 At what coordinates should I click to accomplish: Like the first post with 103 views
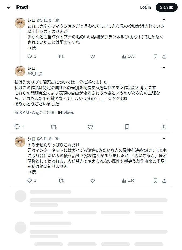click(x=92, y=56)
